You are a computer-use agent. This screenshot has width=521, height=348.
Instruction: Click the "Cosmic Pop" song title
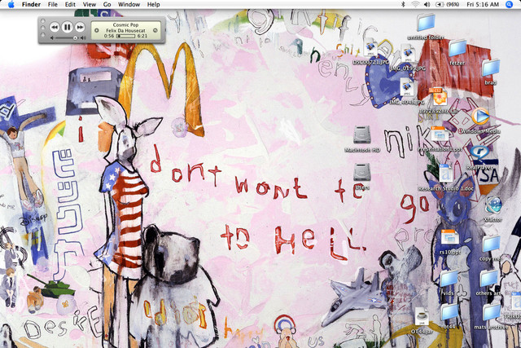click(x=125, y=25)
